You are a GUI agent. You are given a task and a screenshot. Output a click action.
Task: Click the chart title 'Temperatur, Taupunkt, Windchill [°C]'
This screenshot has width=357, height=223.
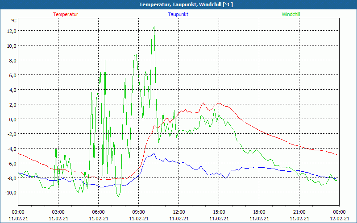(x=186, y=4)
